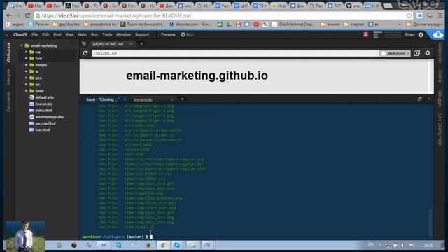The image size is (448, 252).
Task: Click the red icon beside the resource meters
Action: click(365, 35)
